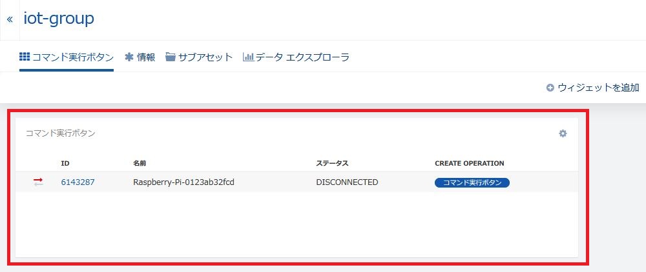This screenshot has height=272, width=646.
Task: Open the 情報 tab
Action: [x=140, y=57]
